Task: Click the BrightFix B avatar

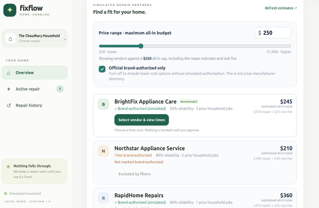Action: coord(103,104)
